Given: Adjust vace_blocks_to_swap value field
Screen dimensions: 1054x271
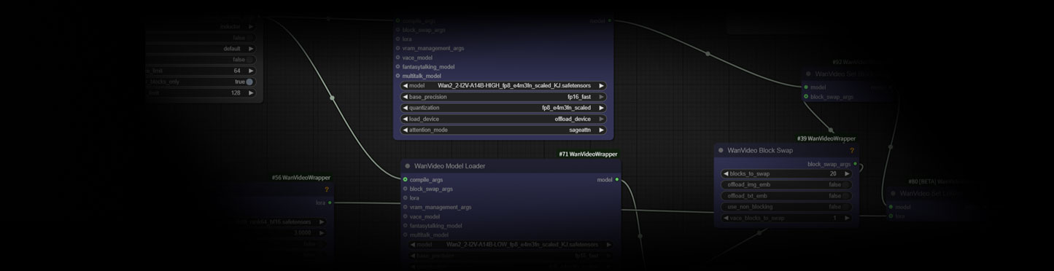Looking at the screenshot, I should tap(787, 218).
